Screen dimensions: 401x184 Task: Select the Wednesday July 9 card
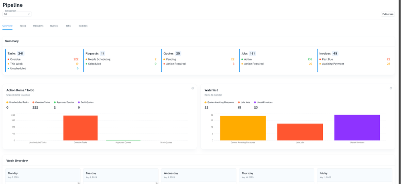pos(198,175)
